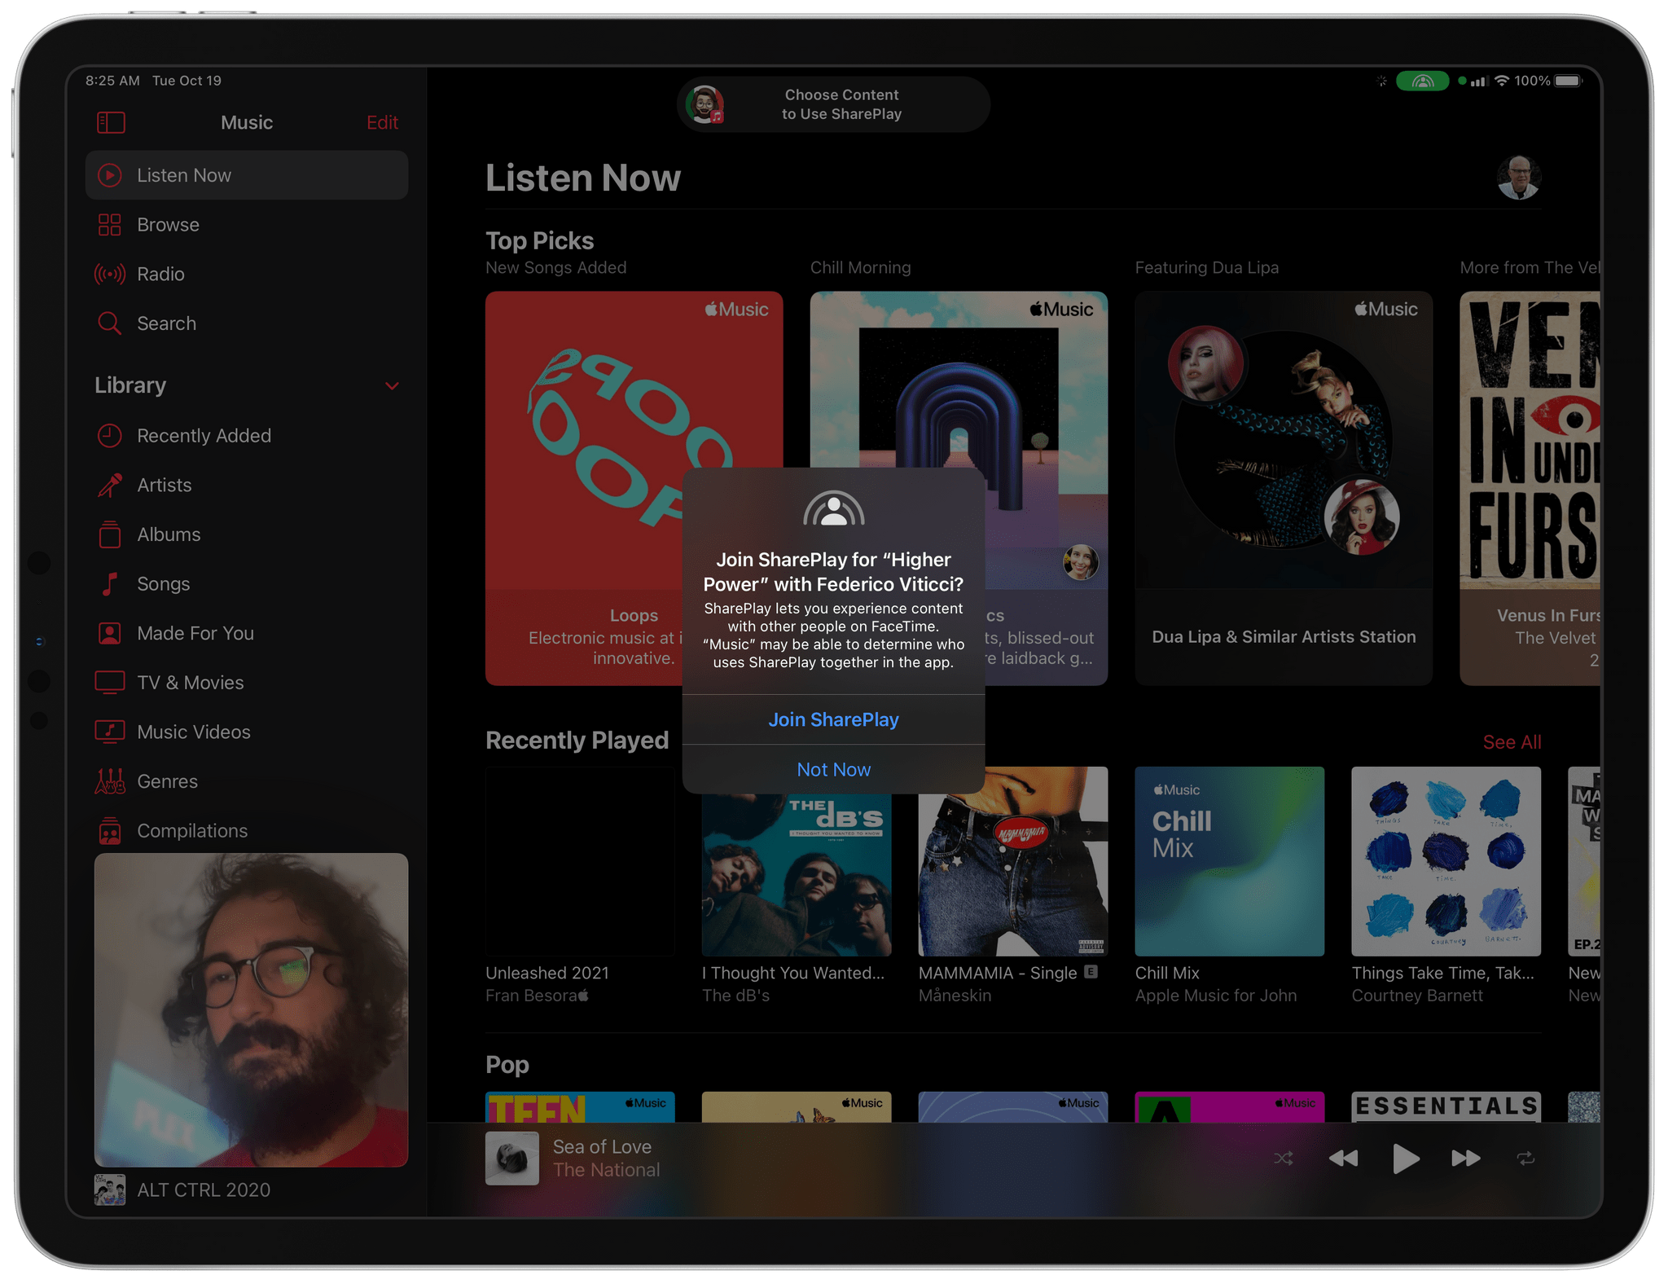The width and height of the screenshot is (1668, 1284).
Task: Skip to the next track
Action: 1466,1159
